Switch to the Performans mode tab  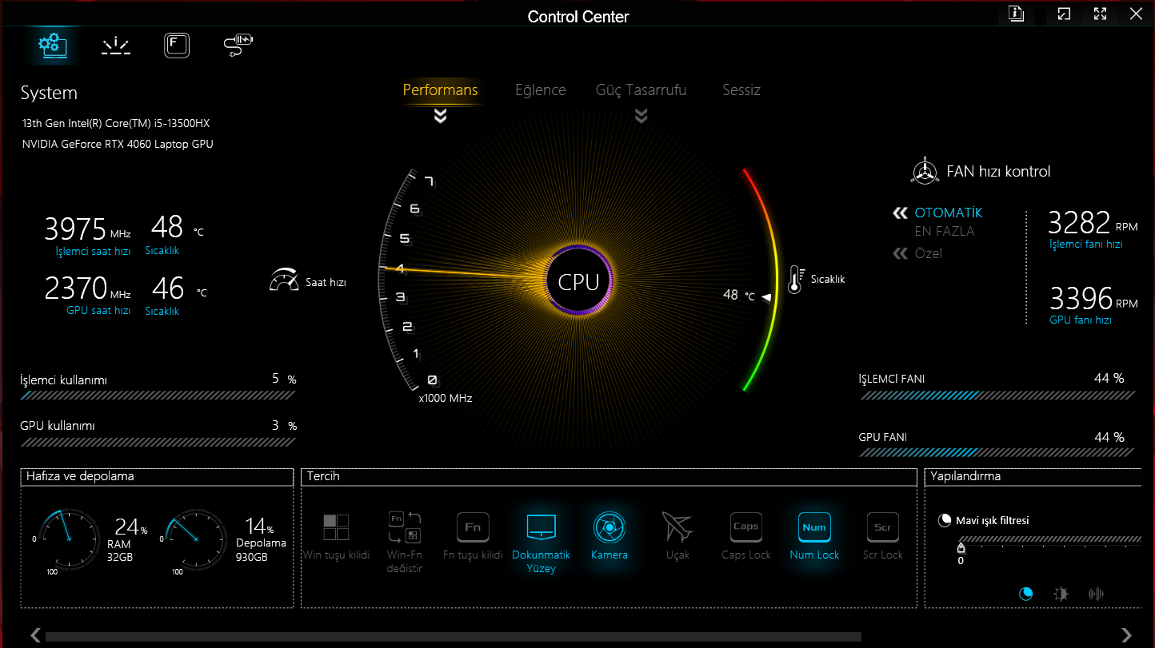[440, 89]
